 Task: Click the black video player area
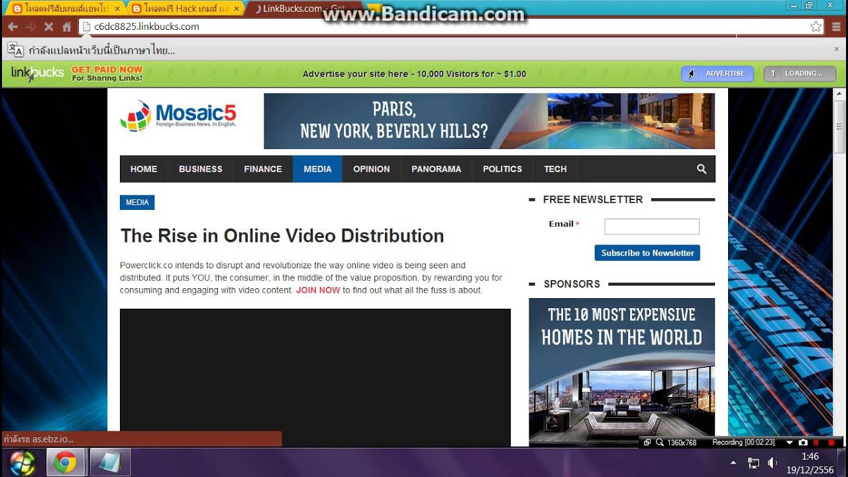click(x=315, y=378)
